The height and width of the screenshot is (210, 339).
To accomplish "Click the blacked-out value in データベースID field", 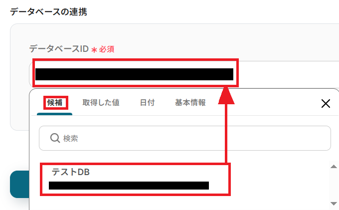I will 134,74.
